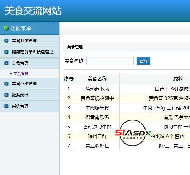
Task: Expand arrow icon next to 美食分类管理
Action: 7,41
